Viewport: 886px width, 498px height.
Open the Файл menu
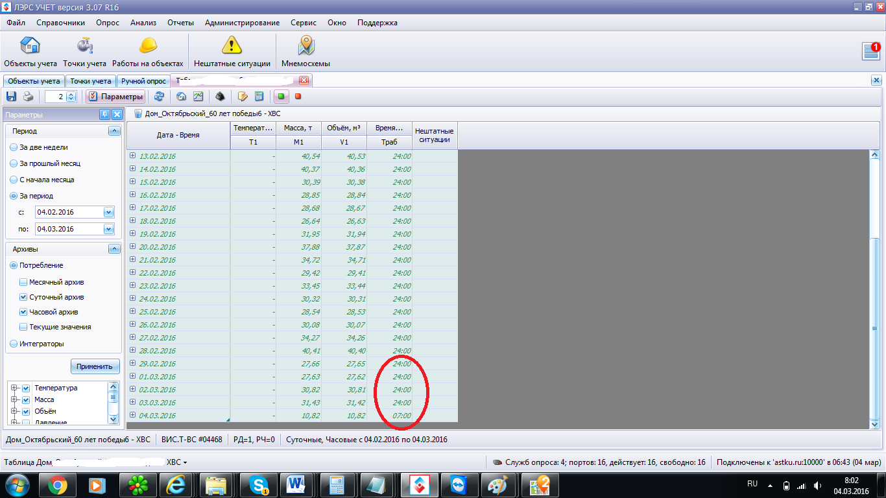[16, 23]
